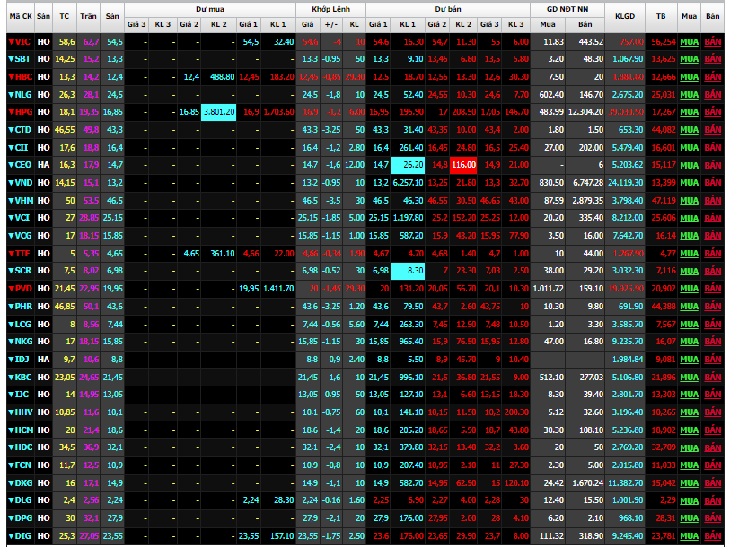Screen dimensions: 730x547
Task: Click the Trần column header
Action: coord(88,16)
